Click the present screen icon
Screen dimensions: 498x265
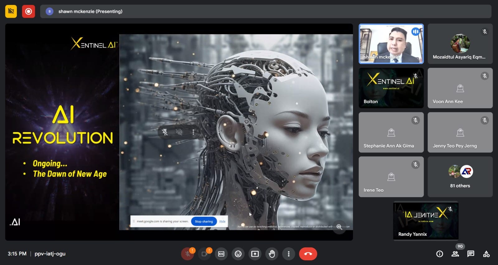coord(255,254)
